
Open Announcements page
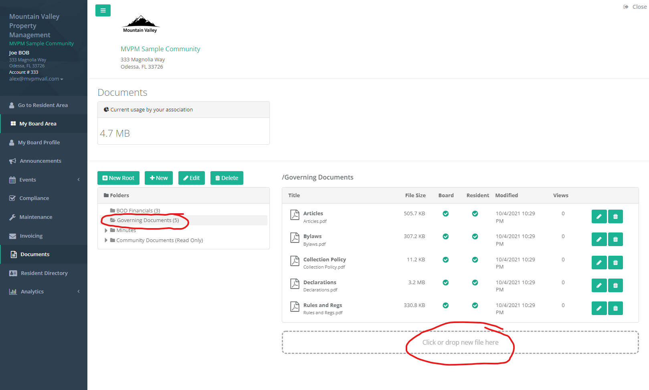[x=44, y=161]
